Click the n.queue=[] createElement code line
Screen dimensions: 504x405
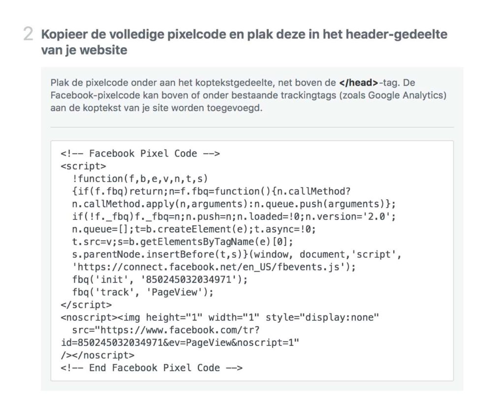click(194, 229)
